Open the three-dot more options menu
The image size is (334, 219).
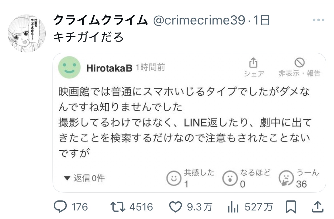(319, 20)
